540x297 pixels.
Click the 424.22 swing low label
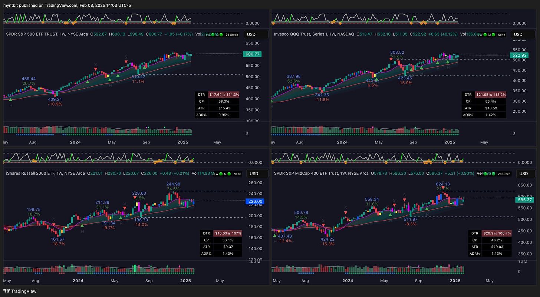pyautogui.click(x=327, y=239)
